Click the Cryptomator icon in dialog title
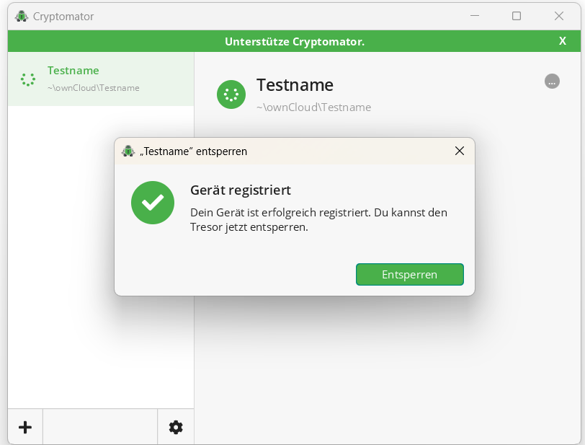The width and height of the screenshot is (585, 445). [128, 151]
